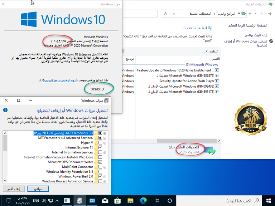Switch to Windows Features taskbar item
The image size is (275, 206).
(x=79, y=201)
